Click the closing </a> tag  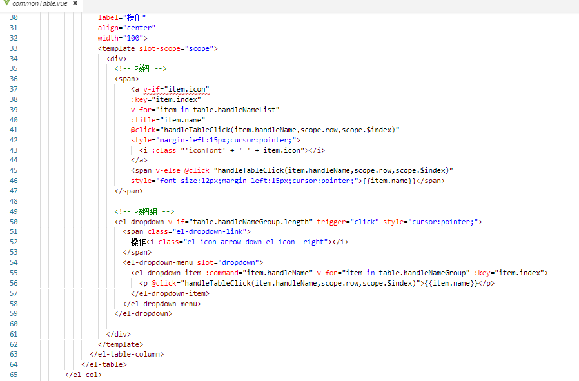tap(139, 161)
